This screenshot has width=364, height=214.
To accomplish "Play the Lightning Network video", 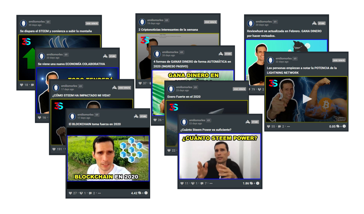I will tap(307, 99).
